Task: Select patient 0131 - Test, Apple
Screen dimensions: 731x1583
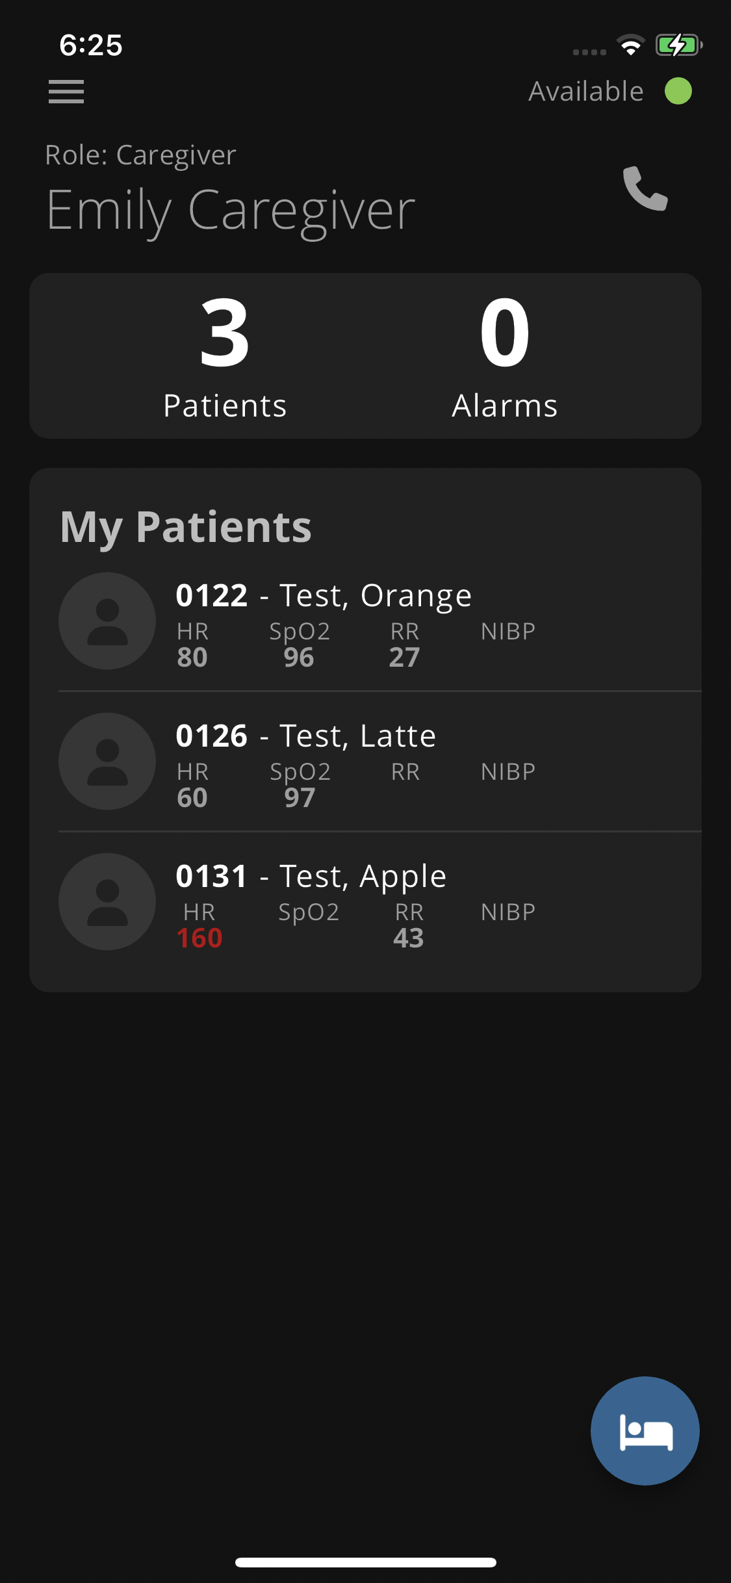Action: point(380,902)
